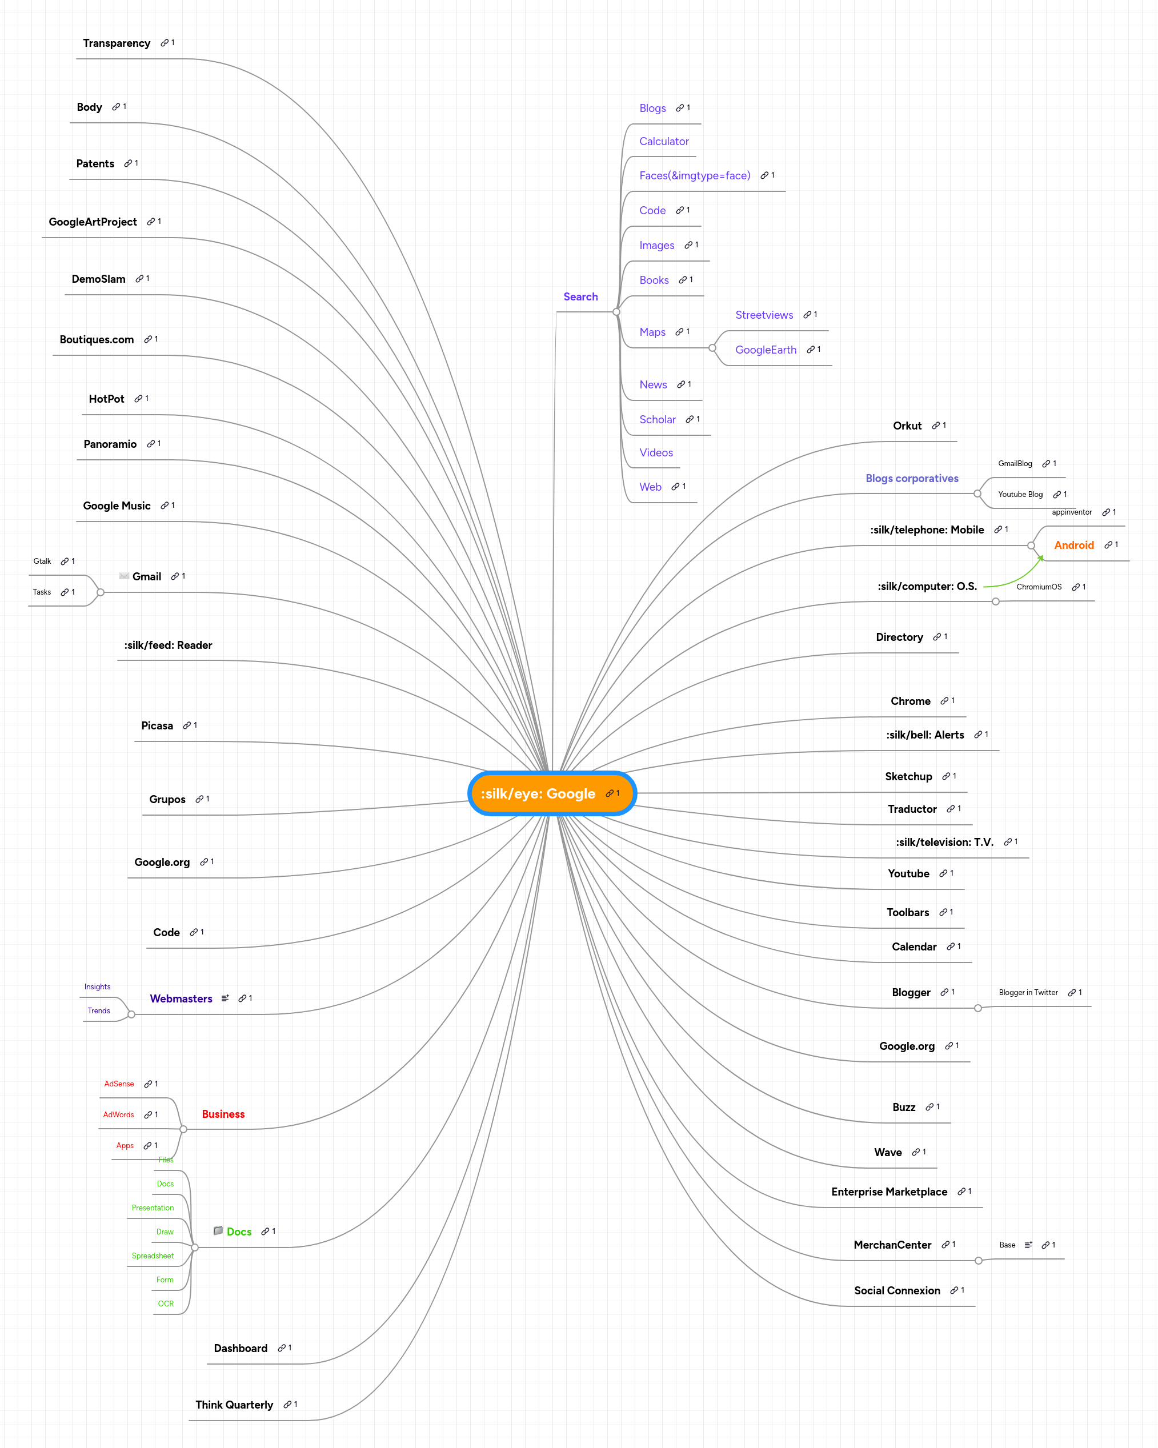The image size is (1158, 1448).
Task: Collapse the Docs children branch circle
Action: pyautogui.click(x=195, y=1248)
